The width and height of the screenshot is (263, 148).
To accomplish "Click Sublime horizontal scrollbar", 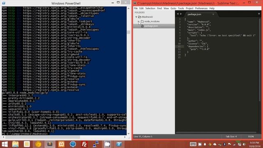I will [x=216, y=133].
